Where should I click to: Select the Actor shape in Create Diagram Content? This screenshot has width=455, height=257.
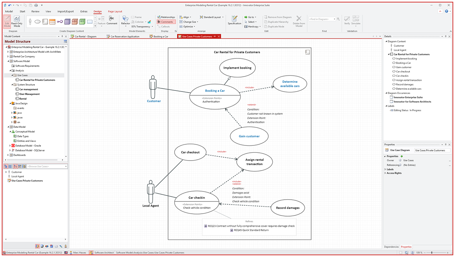point(30,21)
